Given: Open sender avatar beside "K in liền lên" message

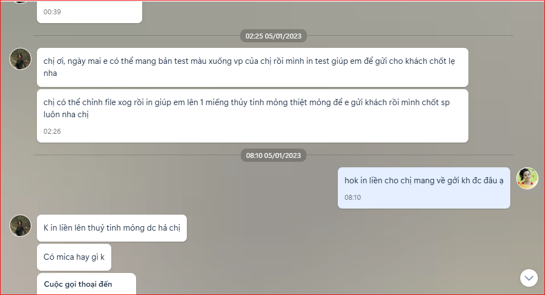Looking at the screenshot, I should click(20, 226).
